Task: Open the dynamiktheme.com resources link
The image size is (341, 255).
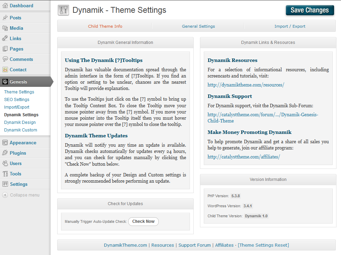Action: click(246, 85)
